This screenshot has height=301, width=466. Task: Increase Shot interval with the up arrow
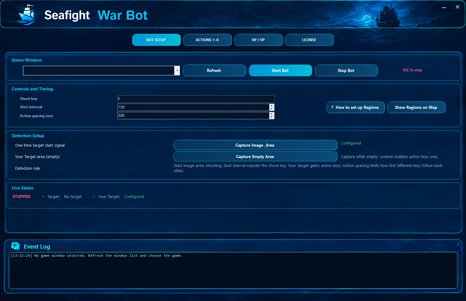(272, 105)
